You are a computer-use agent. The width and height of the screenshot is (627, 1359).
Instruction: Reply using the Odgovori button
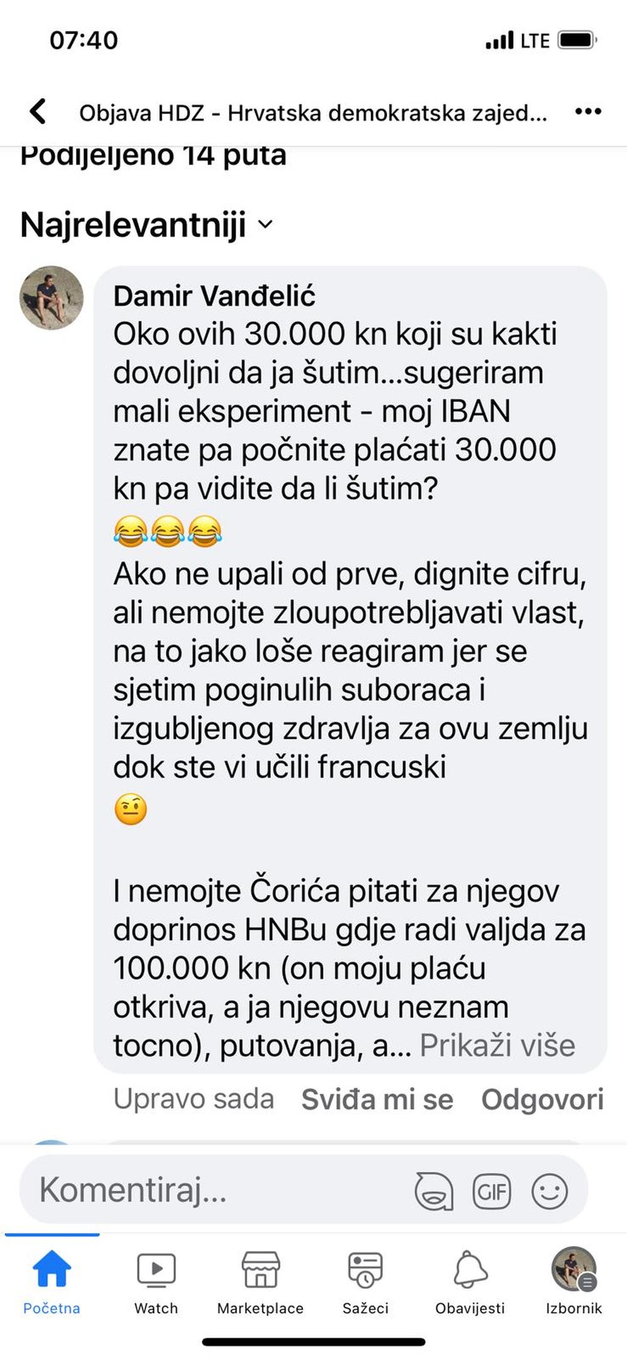click(x=542, y=1099)
